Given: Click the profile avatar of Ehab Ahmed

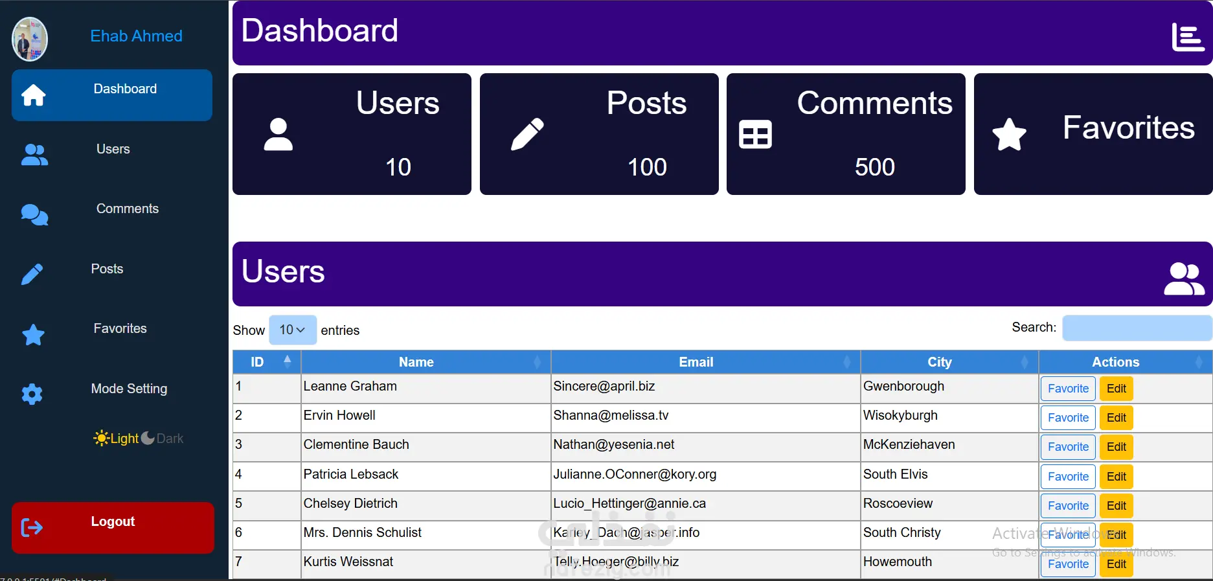Looking at the screenshot, I should click(x=30, y=40).
